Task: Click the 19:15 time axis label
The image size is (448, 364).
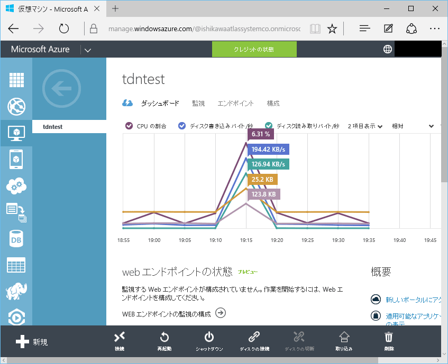Action: tap(246, 240)
